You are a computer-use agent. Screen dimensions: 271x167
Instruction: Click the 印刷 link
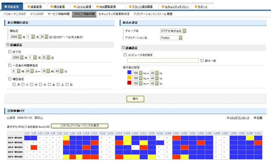coord(259,118)
